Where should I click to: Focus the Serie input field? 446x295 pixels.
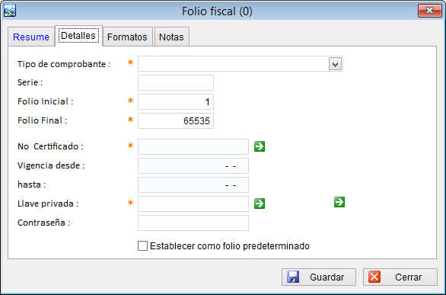pyautogui.click(x=176, y=82)
